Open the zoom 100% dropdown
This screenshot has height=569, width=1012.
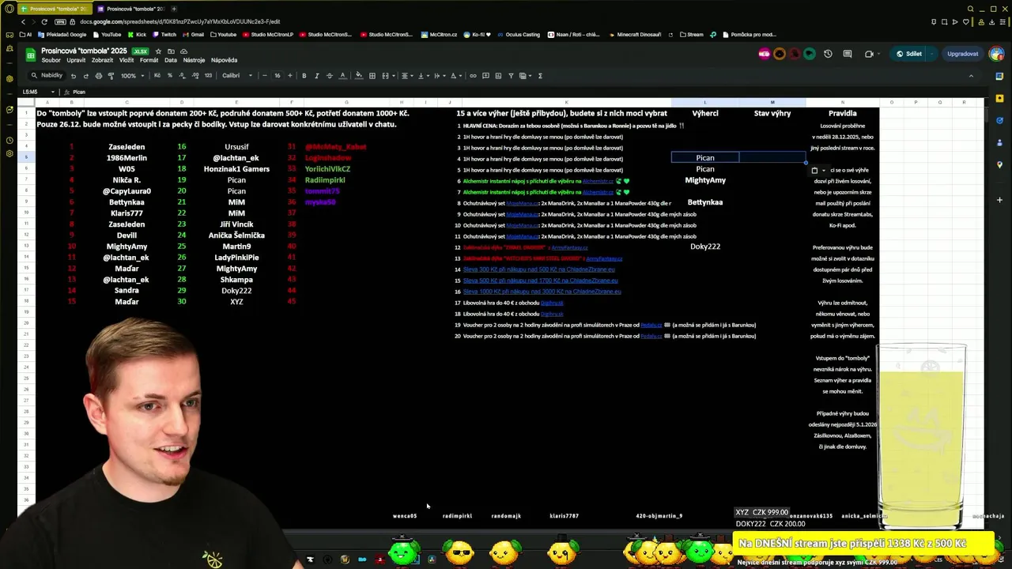(132, 76)
